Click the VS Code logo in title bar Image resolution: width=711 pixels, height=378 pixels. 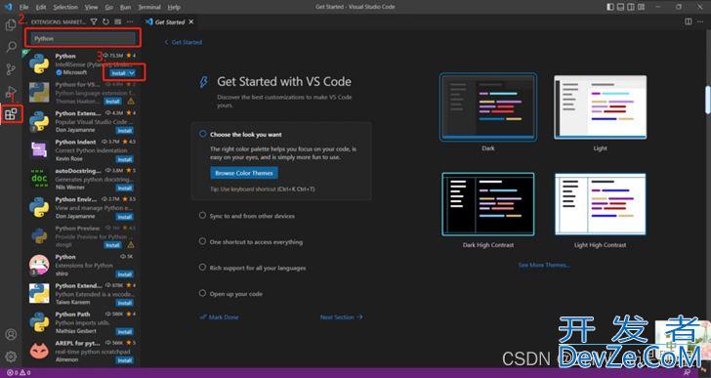click(8, 7)
